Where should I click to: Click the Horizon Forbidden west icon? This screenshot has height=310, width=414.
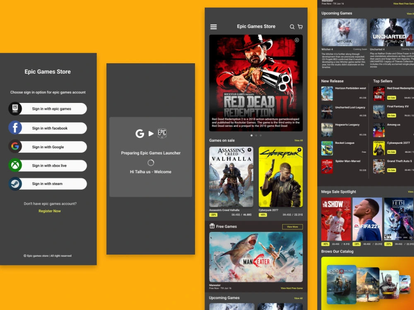click(327, 93)
